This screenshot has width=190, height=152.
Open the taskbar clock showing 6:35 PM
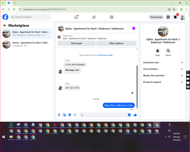(x=177, y=137)
